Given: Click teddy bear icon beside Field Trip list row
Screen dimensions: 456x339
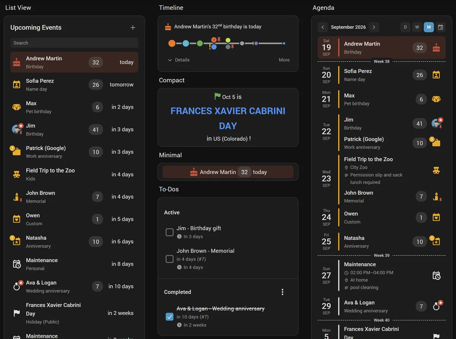Looking at the screenshot, I should point(16,174).
